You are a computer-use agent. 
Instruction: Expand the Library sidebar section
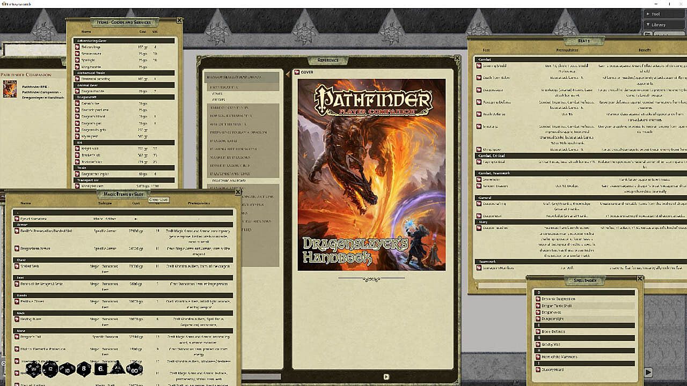pos(665,25)
